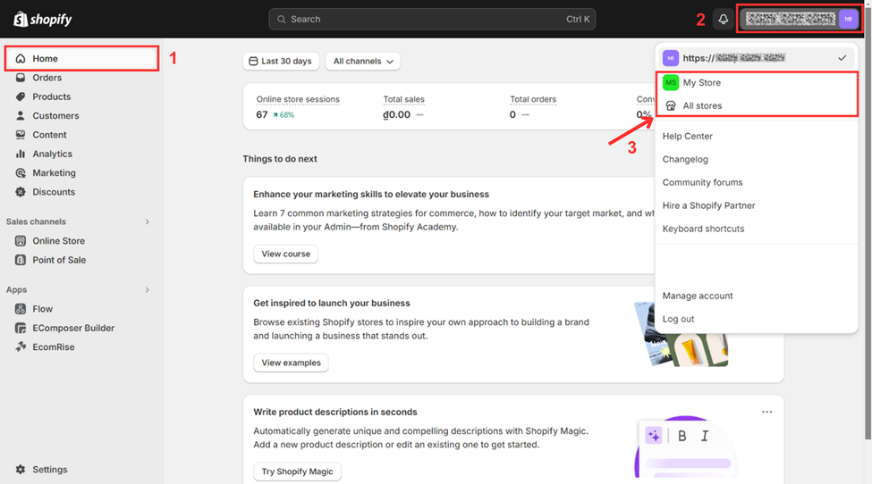
Task: Click the Customers person icon
Action: (21, 115)
